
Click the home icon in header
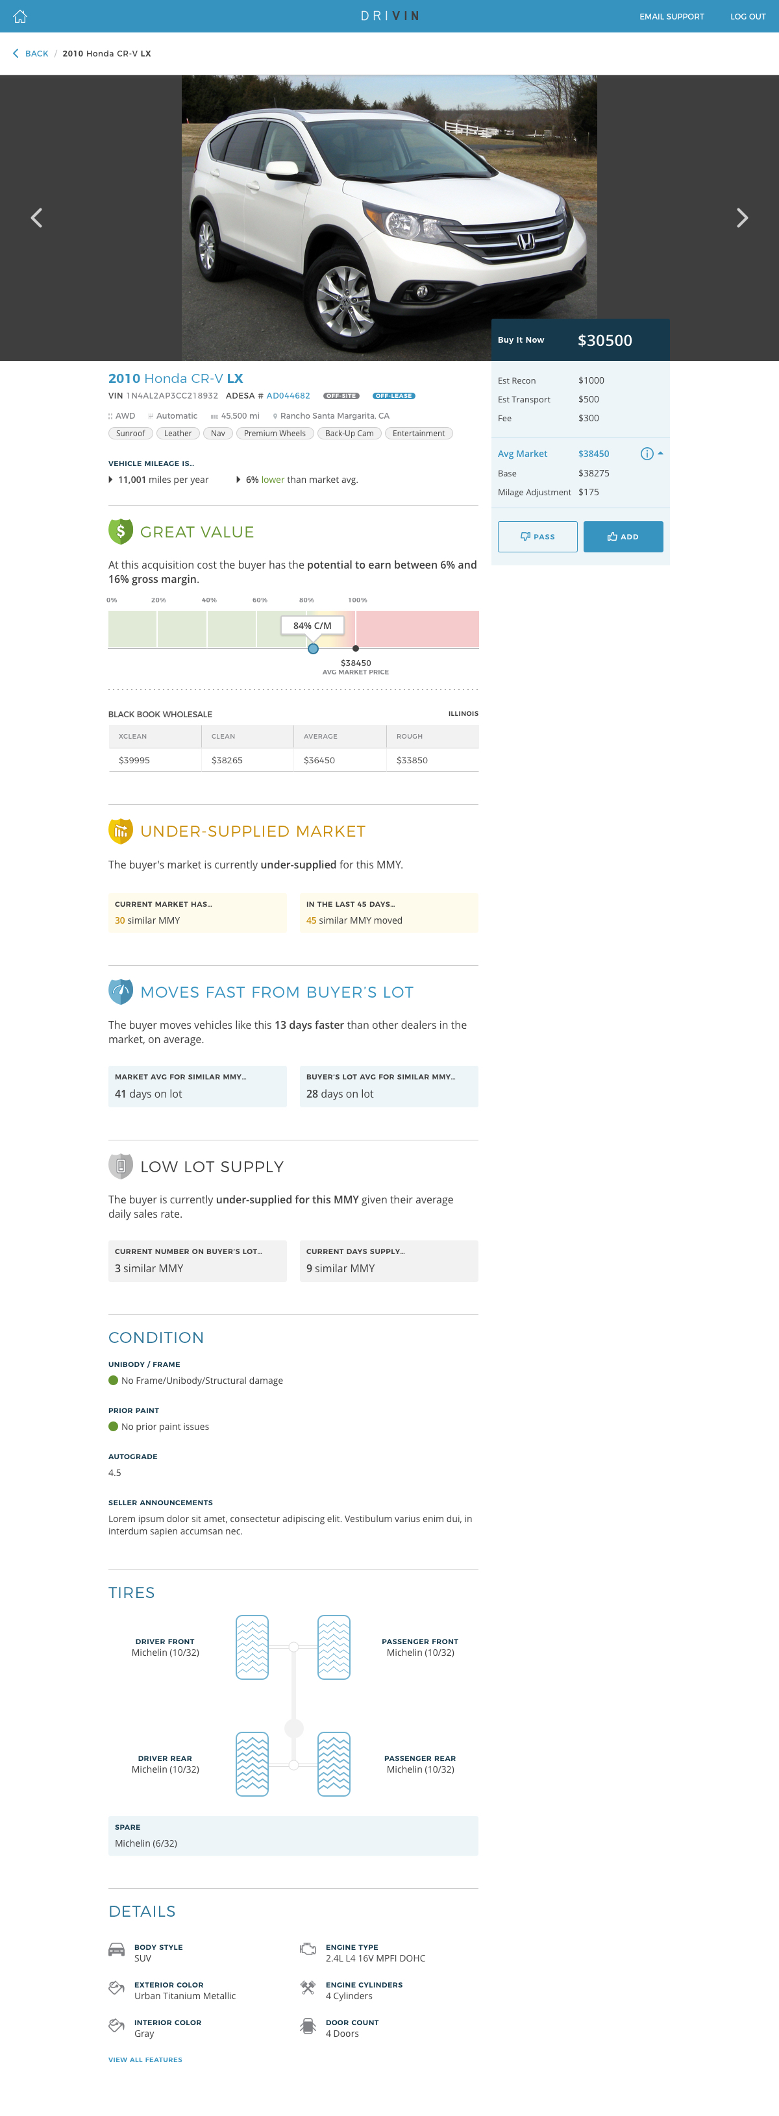click(19, 16)
